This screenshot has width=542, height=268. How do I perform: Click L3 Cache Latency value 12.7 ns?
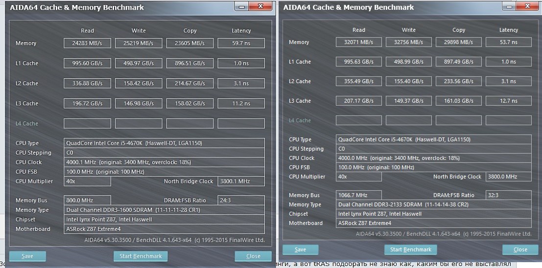pyautogui.click(x=509, y=101)
